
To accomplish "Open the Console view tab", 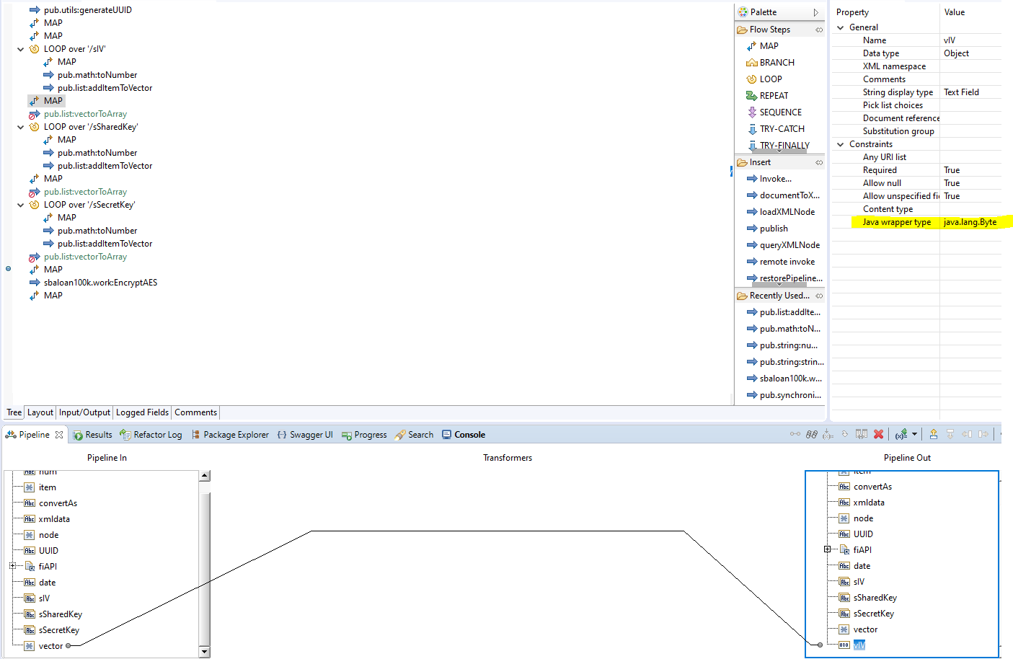I will coord(463,435).
